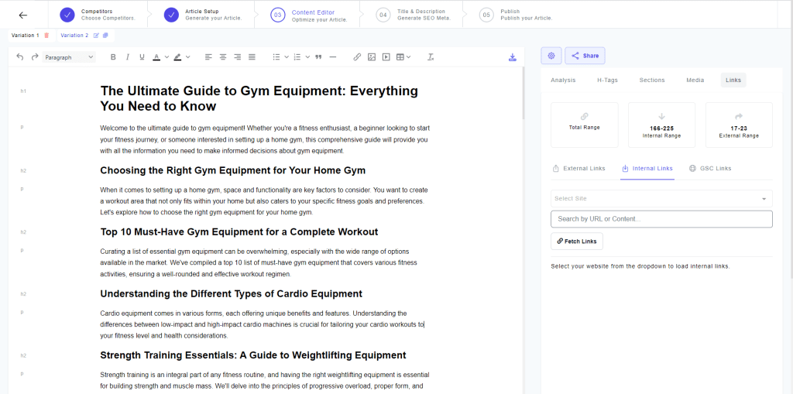The image size is (793, 394).
Task: Expand the Select Site dropdown
Action: pos(661,198)
